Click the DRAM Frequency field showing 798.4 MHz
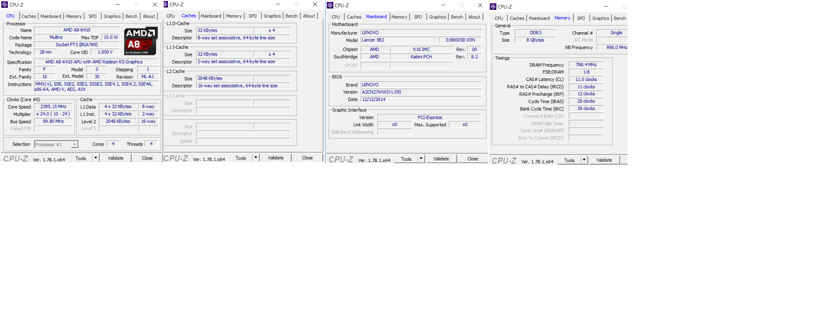 point(586,65)
